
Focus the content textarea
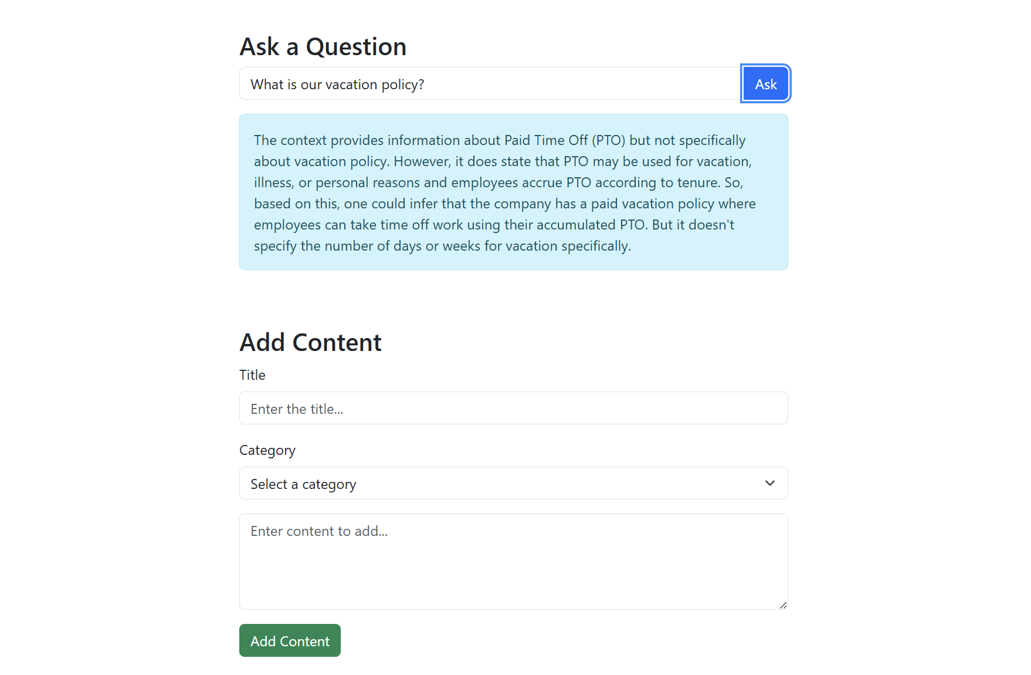pos(513,561)
